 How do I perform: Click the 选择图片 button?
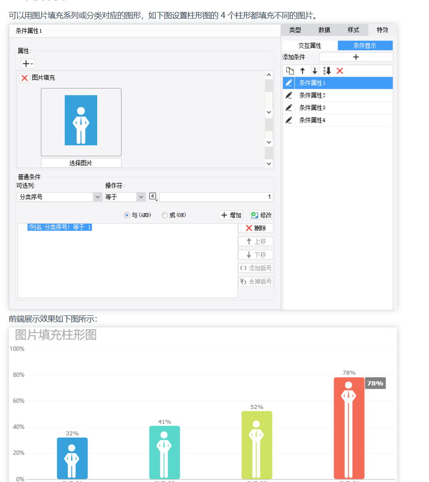click(81, 163)
